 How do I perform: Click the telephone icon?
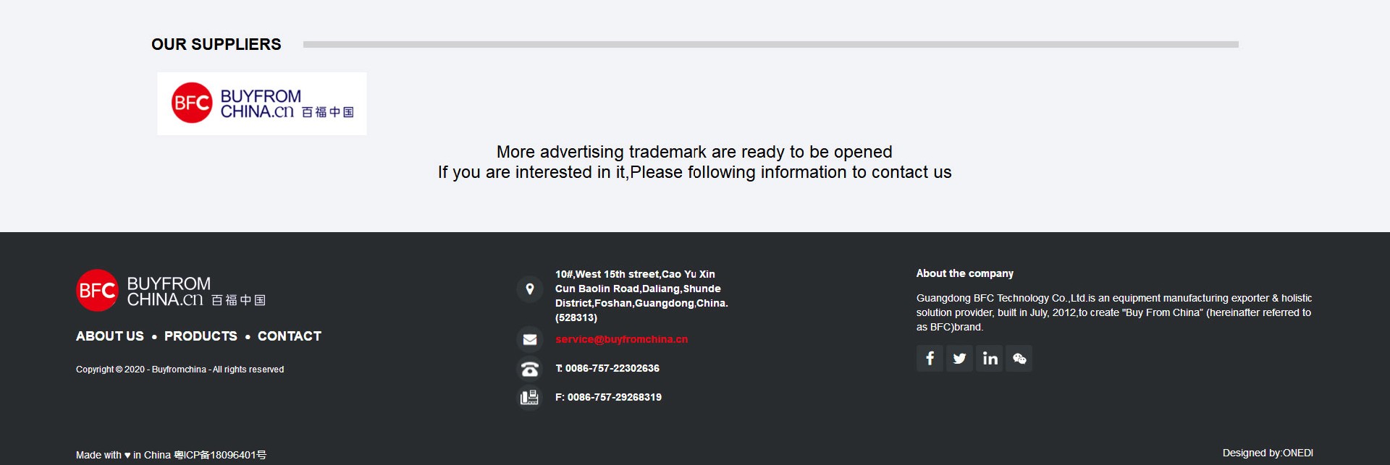(x=530, y=369)
